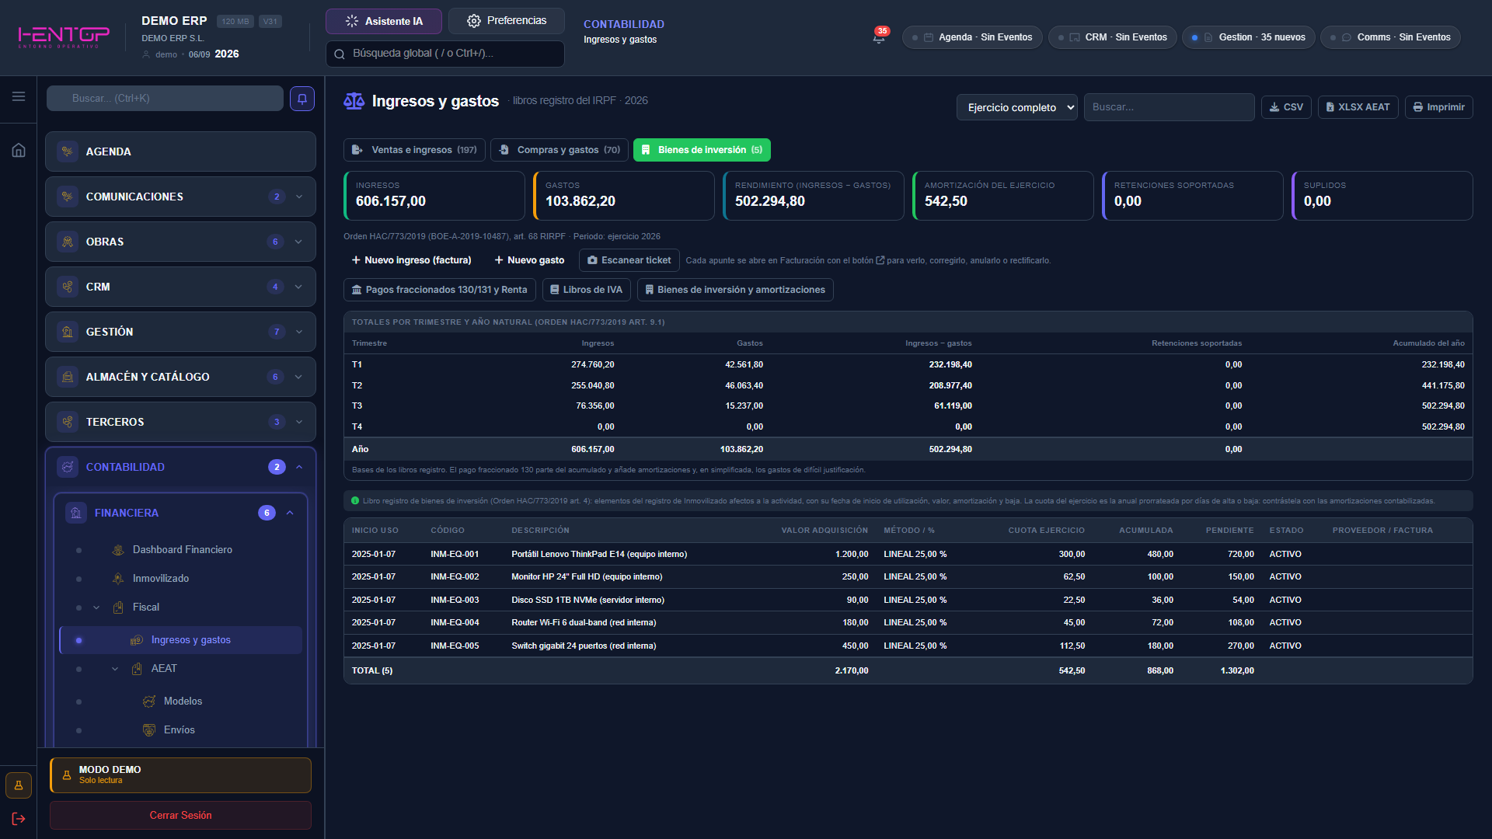Click the notifications bell with badge 35
Image resolution: width=1492 pixels, height=839 pixels.
pyautogui.click(x=879, y=37)
